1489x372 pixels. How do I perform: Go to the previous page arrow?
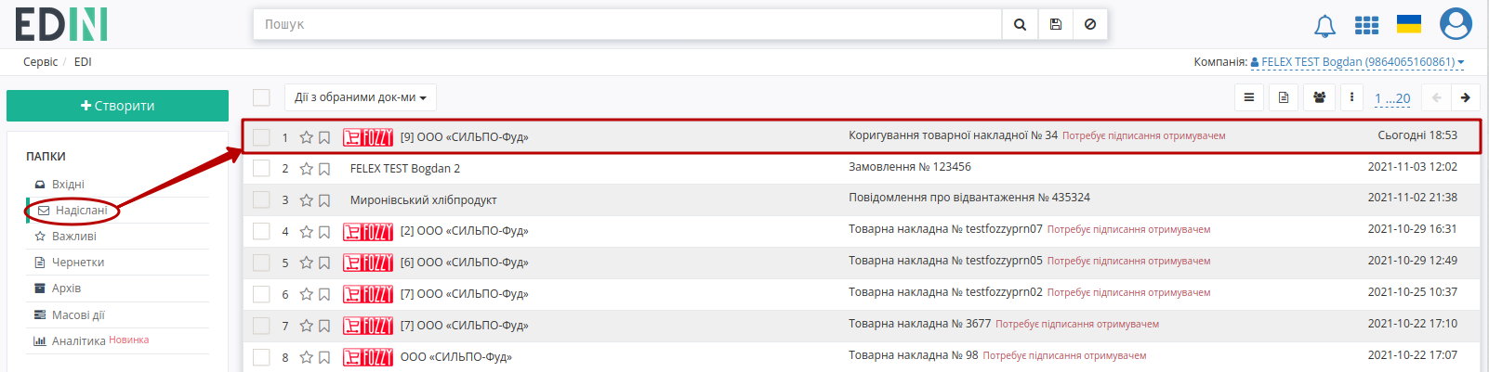tap(1437, 97)
